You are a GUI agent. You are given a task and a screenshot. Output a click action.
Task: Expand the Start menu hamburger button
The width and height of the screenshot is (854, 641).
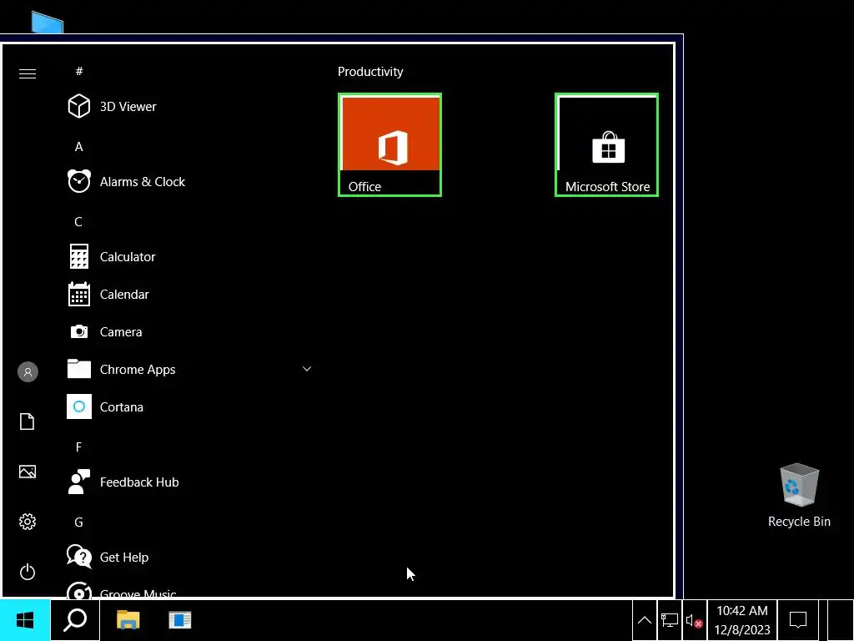pos(28,73)
